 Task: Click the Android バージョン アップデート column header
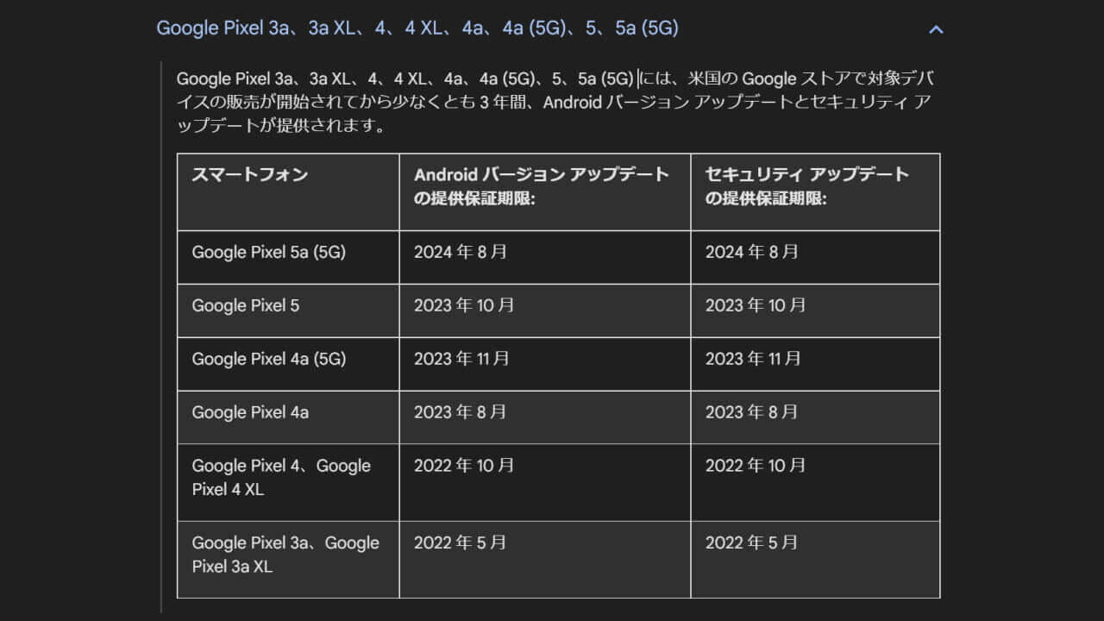coord(541,185)
